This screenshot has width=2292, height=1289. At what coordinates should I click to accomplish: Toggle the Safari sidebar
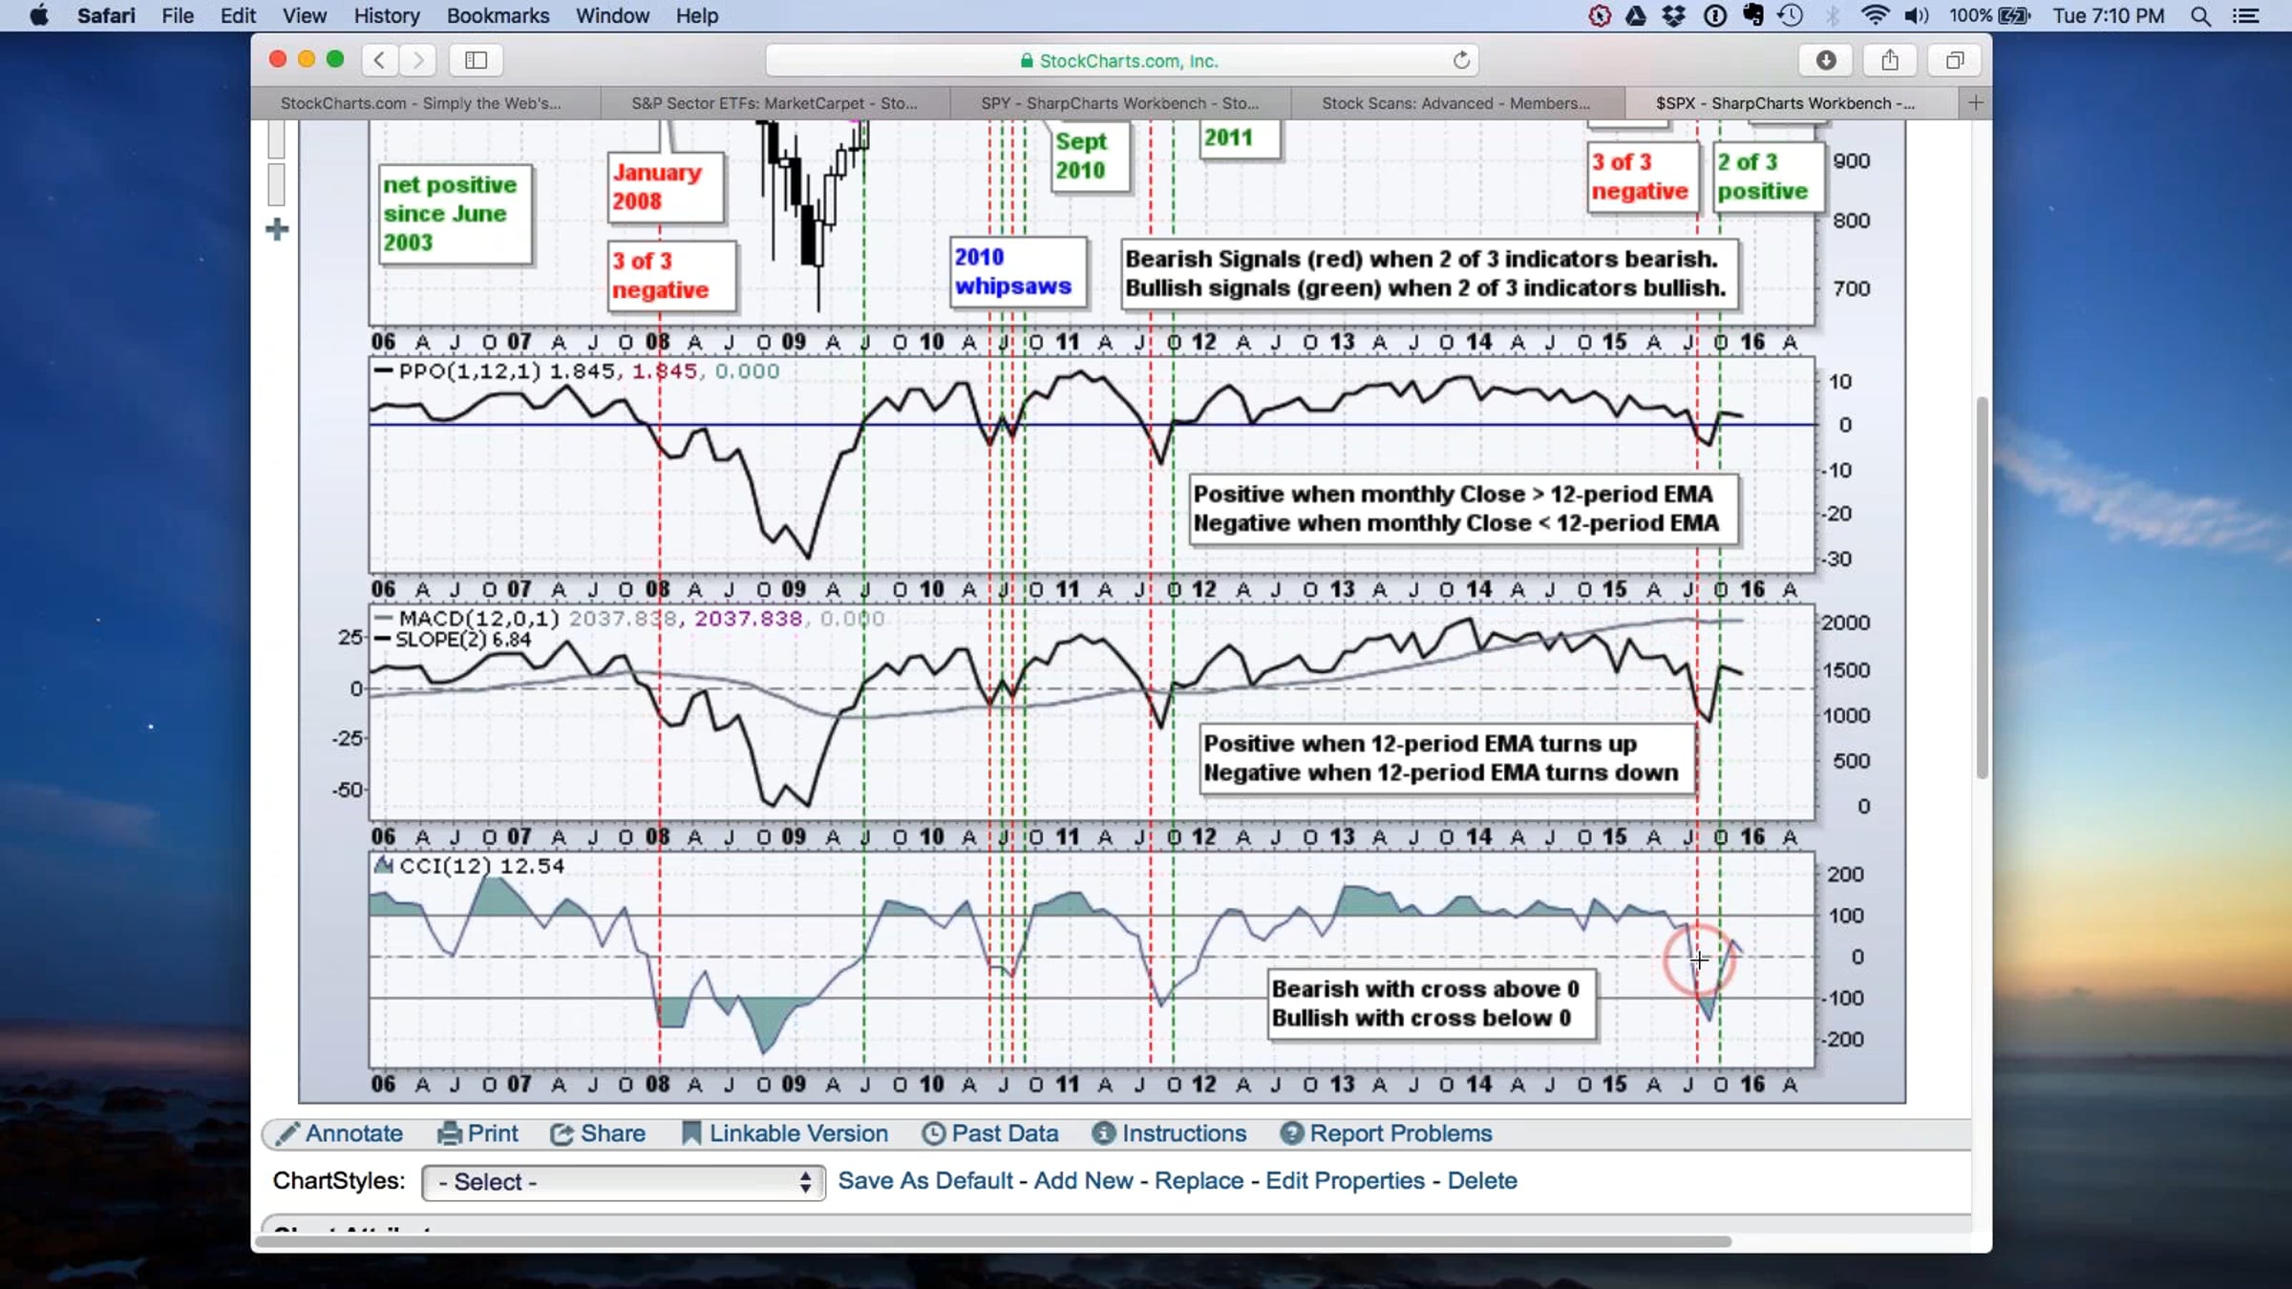[x=476, y=60]
